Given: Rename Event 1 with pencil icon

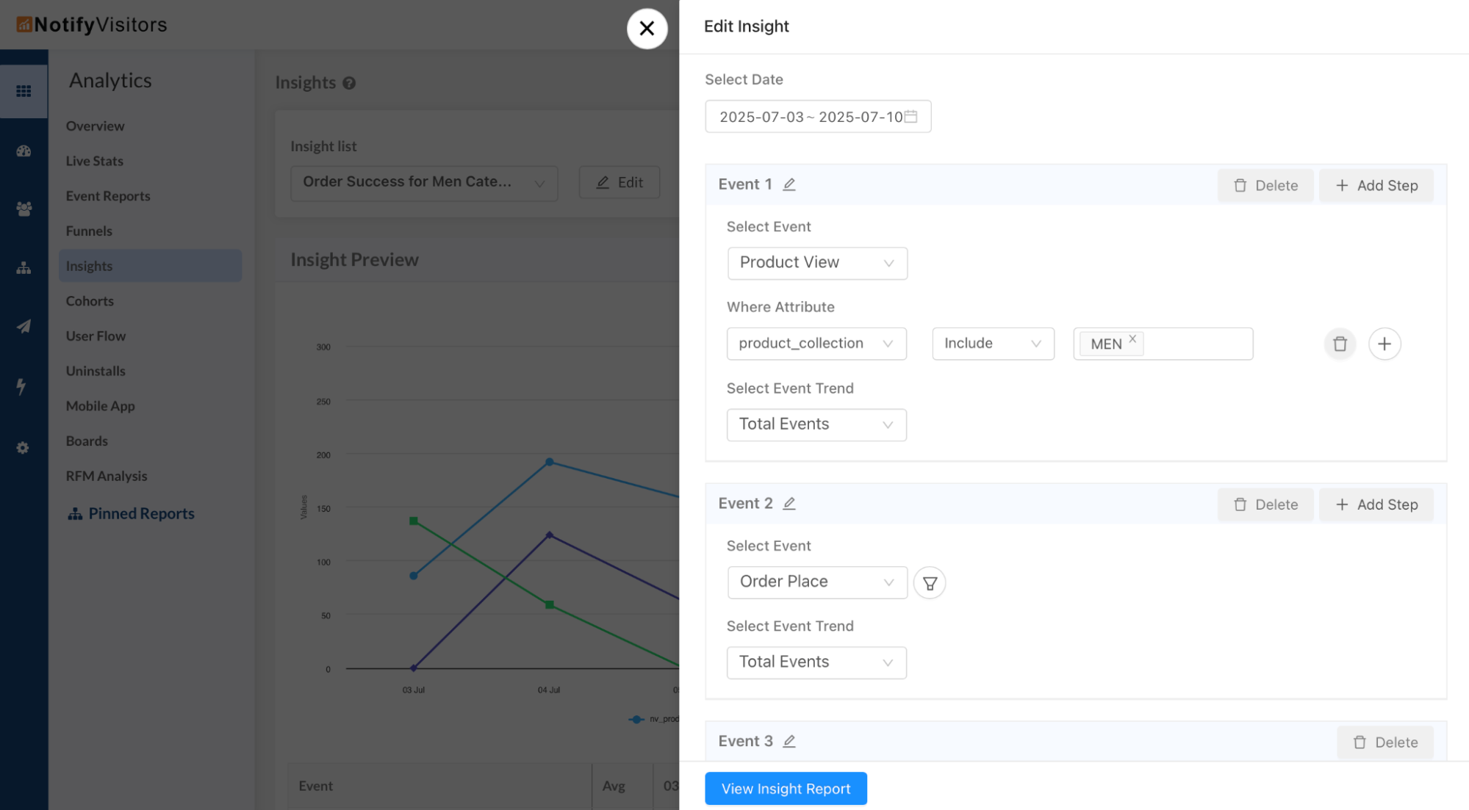Looking at the screenshot, I should [789, 185].
